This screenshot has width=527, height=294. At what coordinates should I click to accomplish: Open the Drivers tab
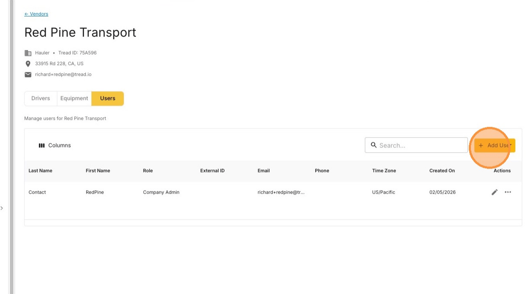pyautogui.click(x=41, y=98)
